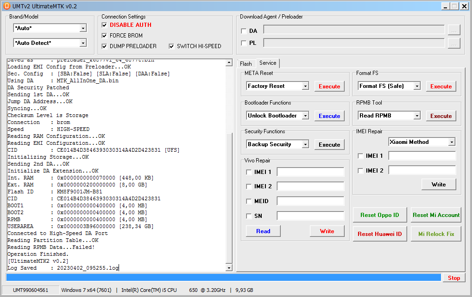
Task: Click IMEI Repair IMEI 2 input field
Action: [x=422, y=170]
